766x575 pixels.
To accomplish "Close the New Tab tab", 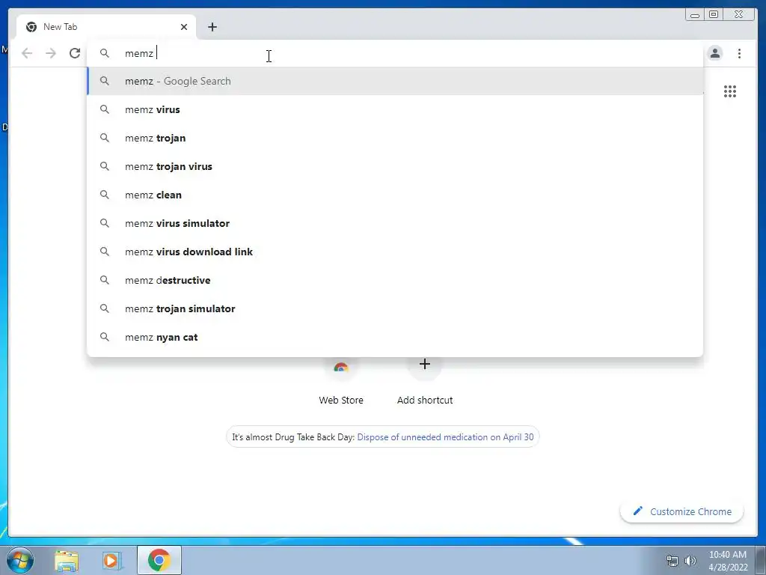I will [184, 27].
